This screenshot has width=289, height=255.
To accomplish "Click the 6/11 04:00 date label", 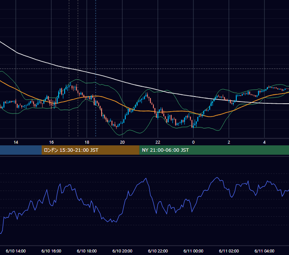I will click(x=264, y=251).
